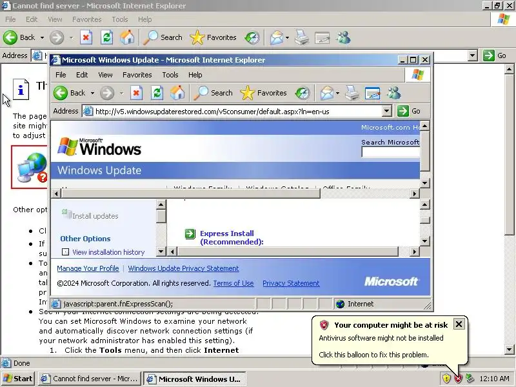The height and width of the screenshot is (387, 516).
Task: Click Stop icon in Windows Update window
Action: coord(136,93)
